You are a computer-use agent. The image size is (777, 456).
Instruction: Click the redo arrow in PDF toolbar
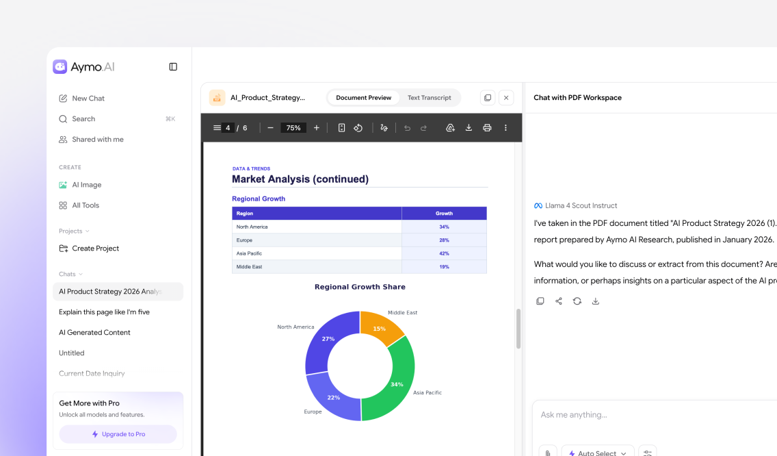[423, 128]
